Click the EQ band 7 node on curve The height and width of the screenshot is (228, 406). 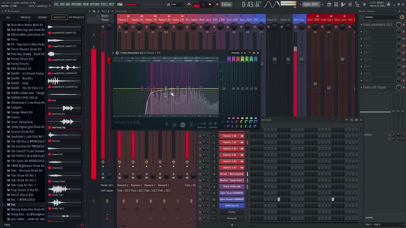200,88
